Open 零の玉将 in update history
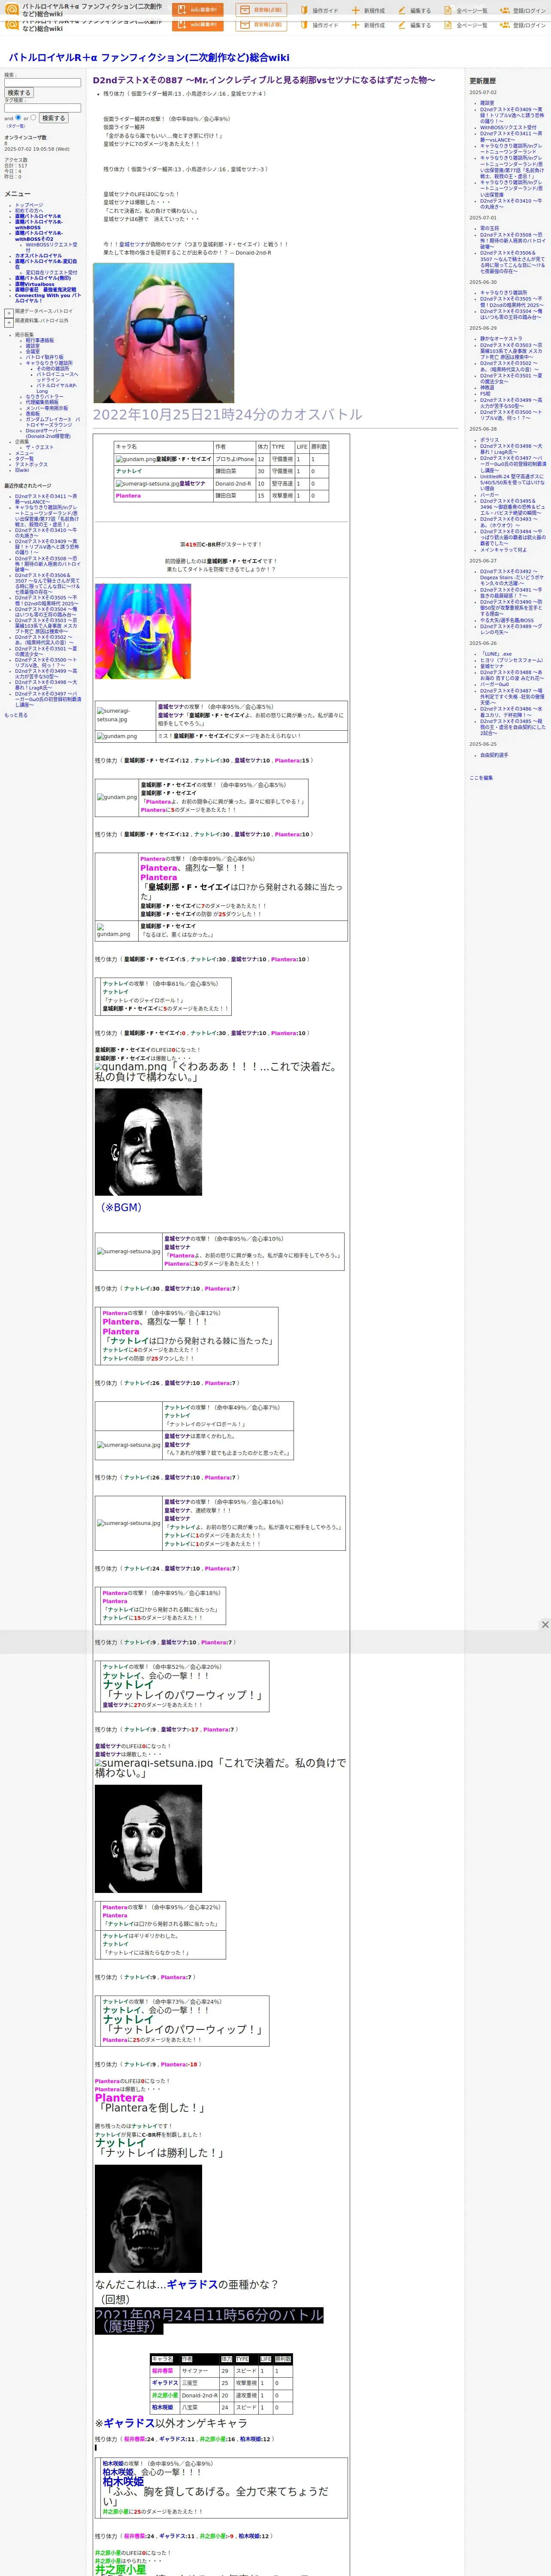This screenshot has height=2576, width=551. [x=489, y=228]
